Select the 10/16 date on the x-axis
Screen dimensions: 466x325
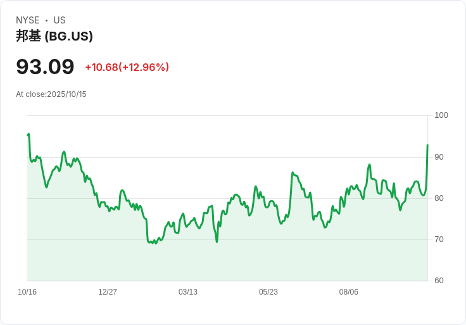pos(27,292)
